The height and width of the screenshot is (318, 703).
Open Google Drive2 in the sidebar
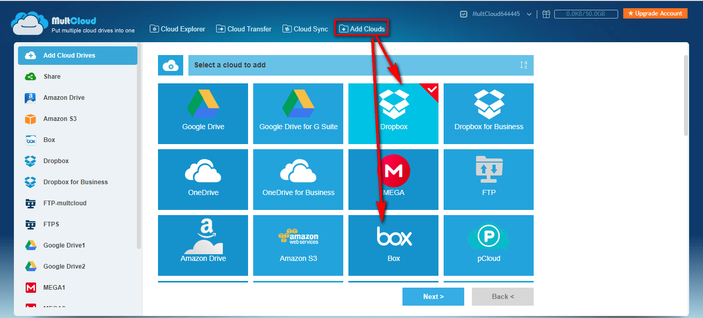click(78, 267)
